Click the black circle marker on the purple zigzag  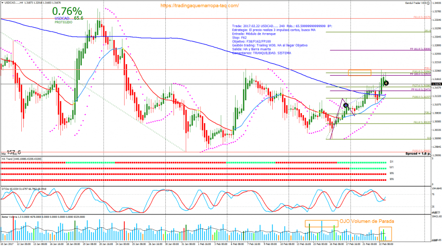(x=345, y=105)
